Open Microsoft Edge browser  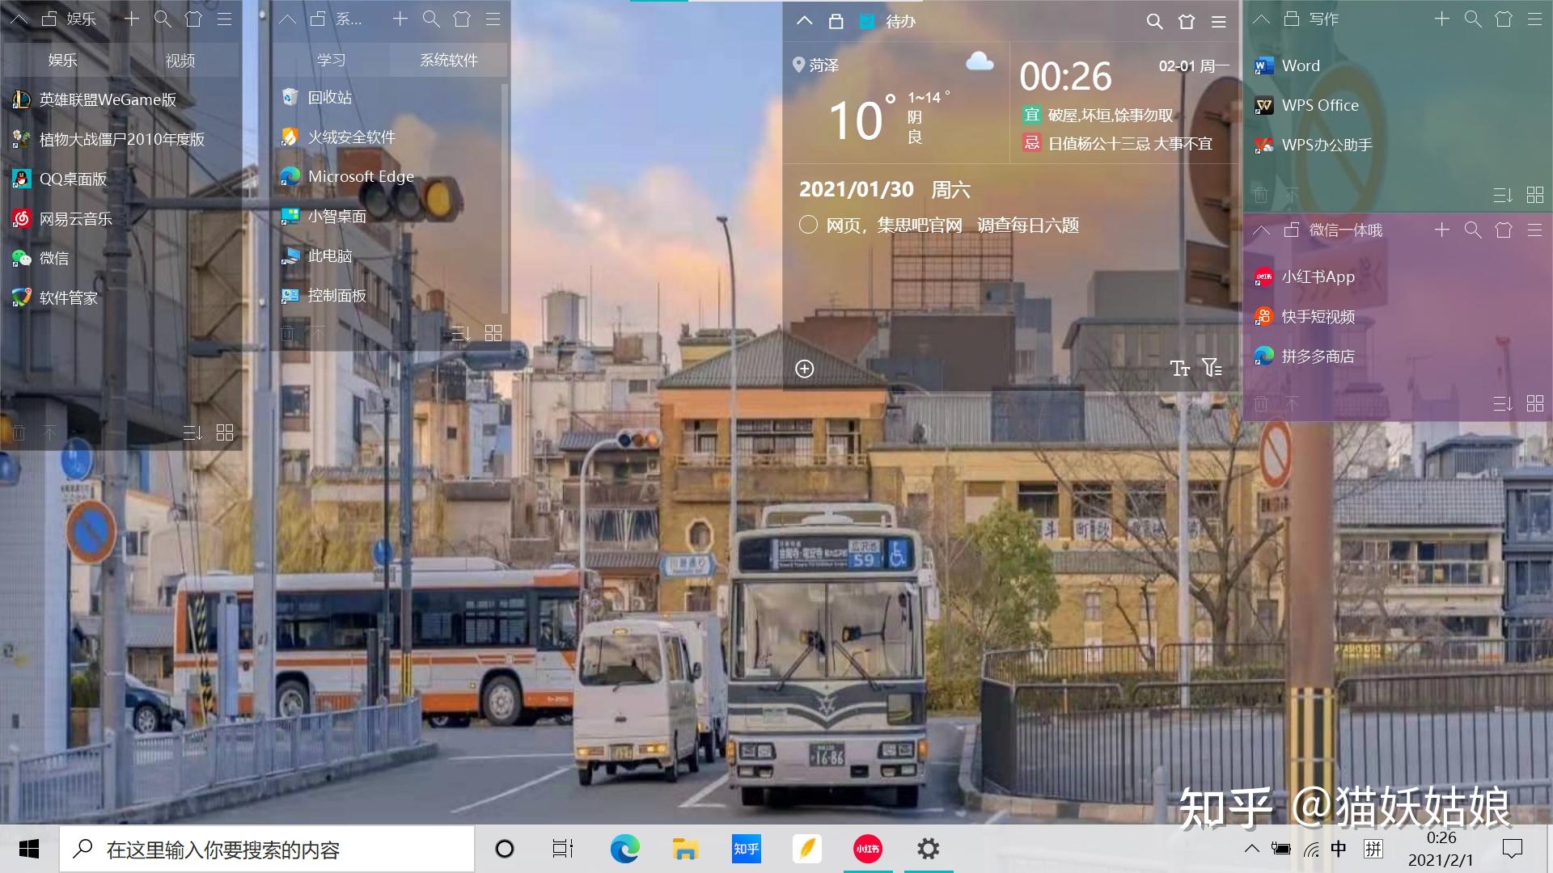tap(359, 176)
